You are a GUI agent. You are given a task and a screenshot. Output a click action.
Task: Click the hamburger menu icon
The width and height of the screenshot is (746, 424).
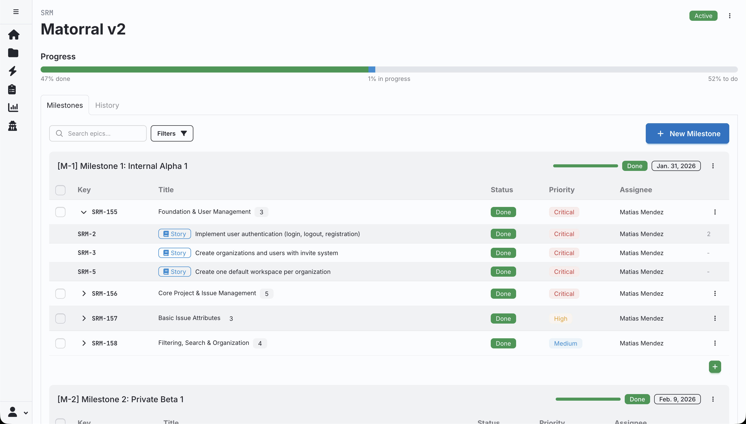click(x=16, y=12)
